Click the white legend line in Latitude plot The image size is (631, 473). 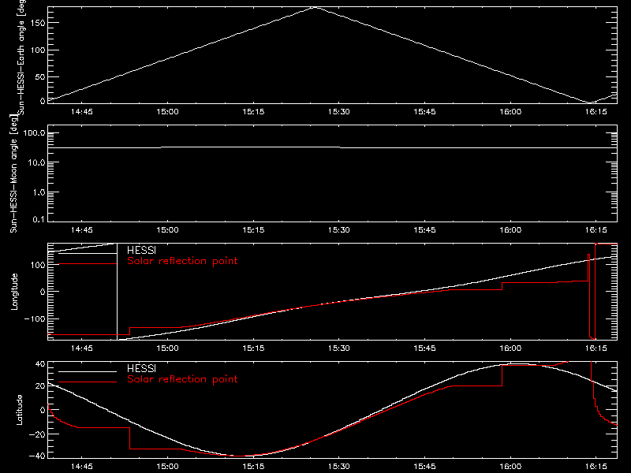[88, 371]
